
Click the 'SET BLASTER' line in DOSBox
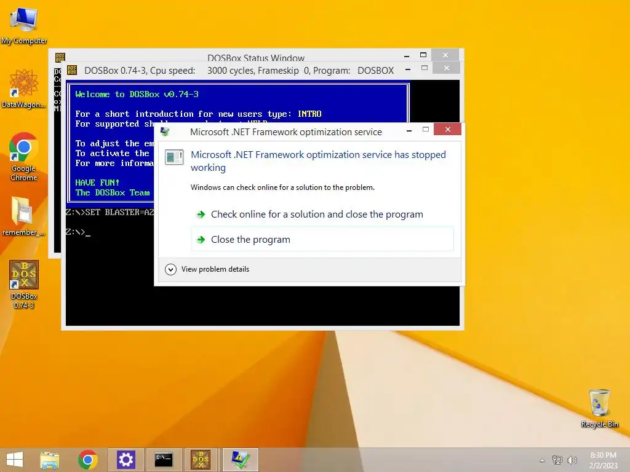pyautogui.click(x=110, y=212)
